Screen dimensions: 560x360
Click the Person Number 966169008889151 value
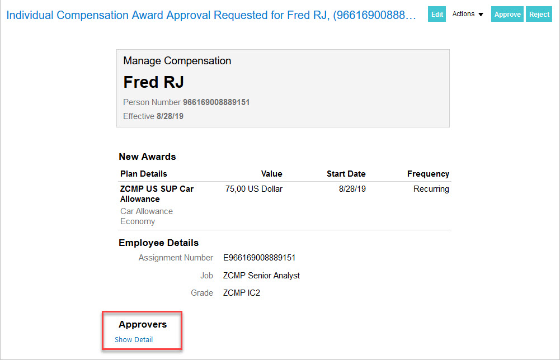(x=216, y=102)
